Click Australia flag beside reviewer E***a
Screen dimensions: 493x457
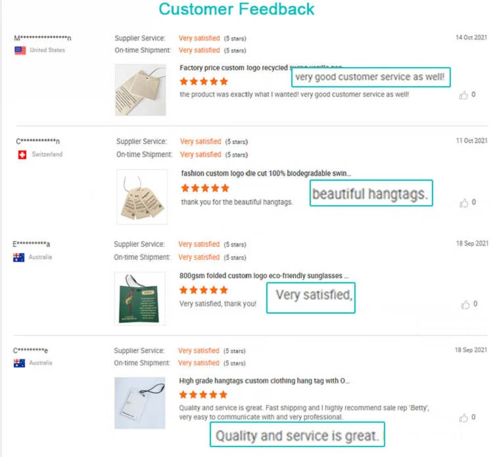(x=19, y=258)
